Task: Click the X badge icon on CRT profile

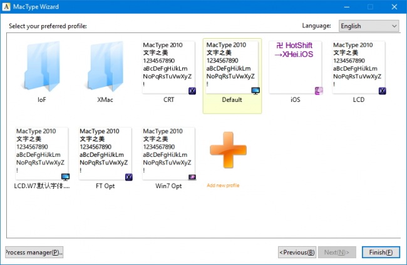Action: tap(192, 91)
